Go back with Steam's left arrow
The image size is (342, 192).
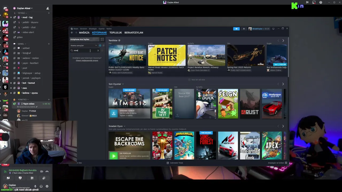(72, 33)
